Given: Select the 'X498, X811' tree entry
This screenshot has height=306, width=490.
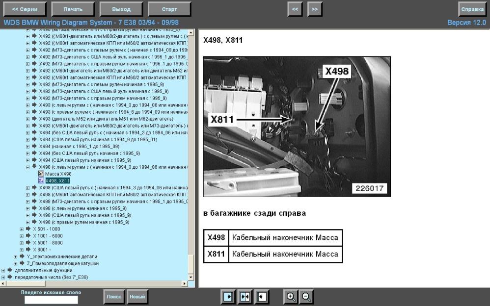Looking at the screenshot, I should (57, 181).
